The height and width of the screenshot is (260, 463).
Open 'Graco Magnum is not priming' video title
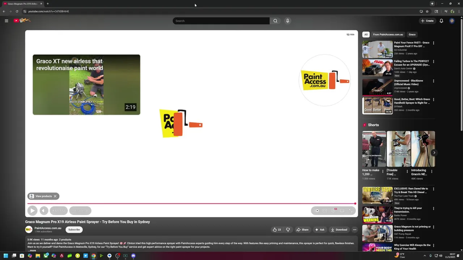click(412, 229)
